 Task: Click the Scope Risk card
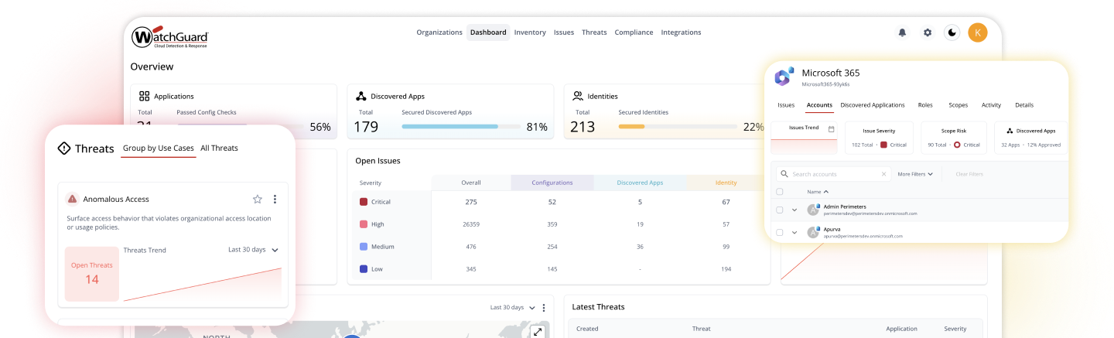[x=954, y=138]
